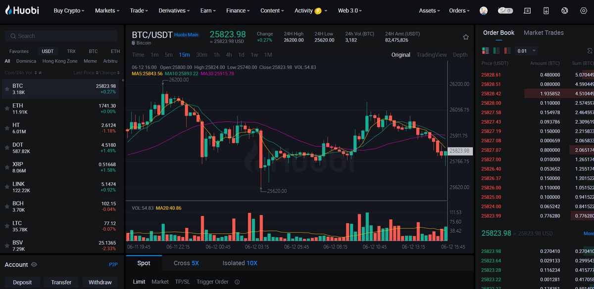Expand the Markets dropdown
This screenshot has height=289, width=594.
coord(107,10)
